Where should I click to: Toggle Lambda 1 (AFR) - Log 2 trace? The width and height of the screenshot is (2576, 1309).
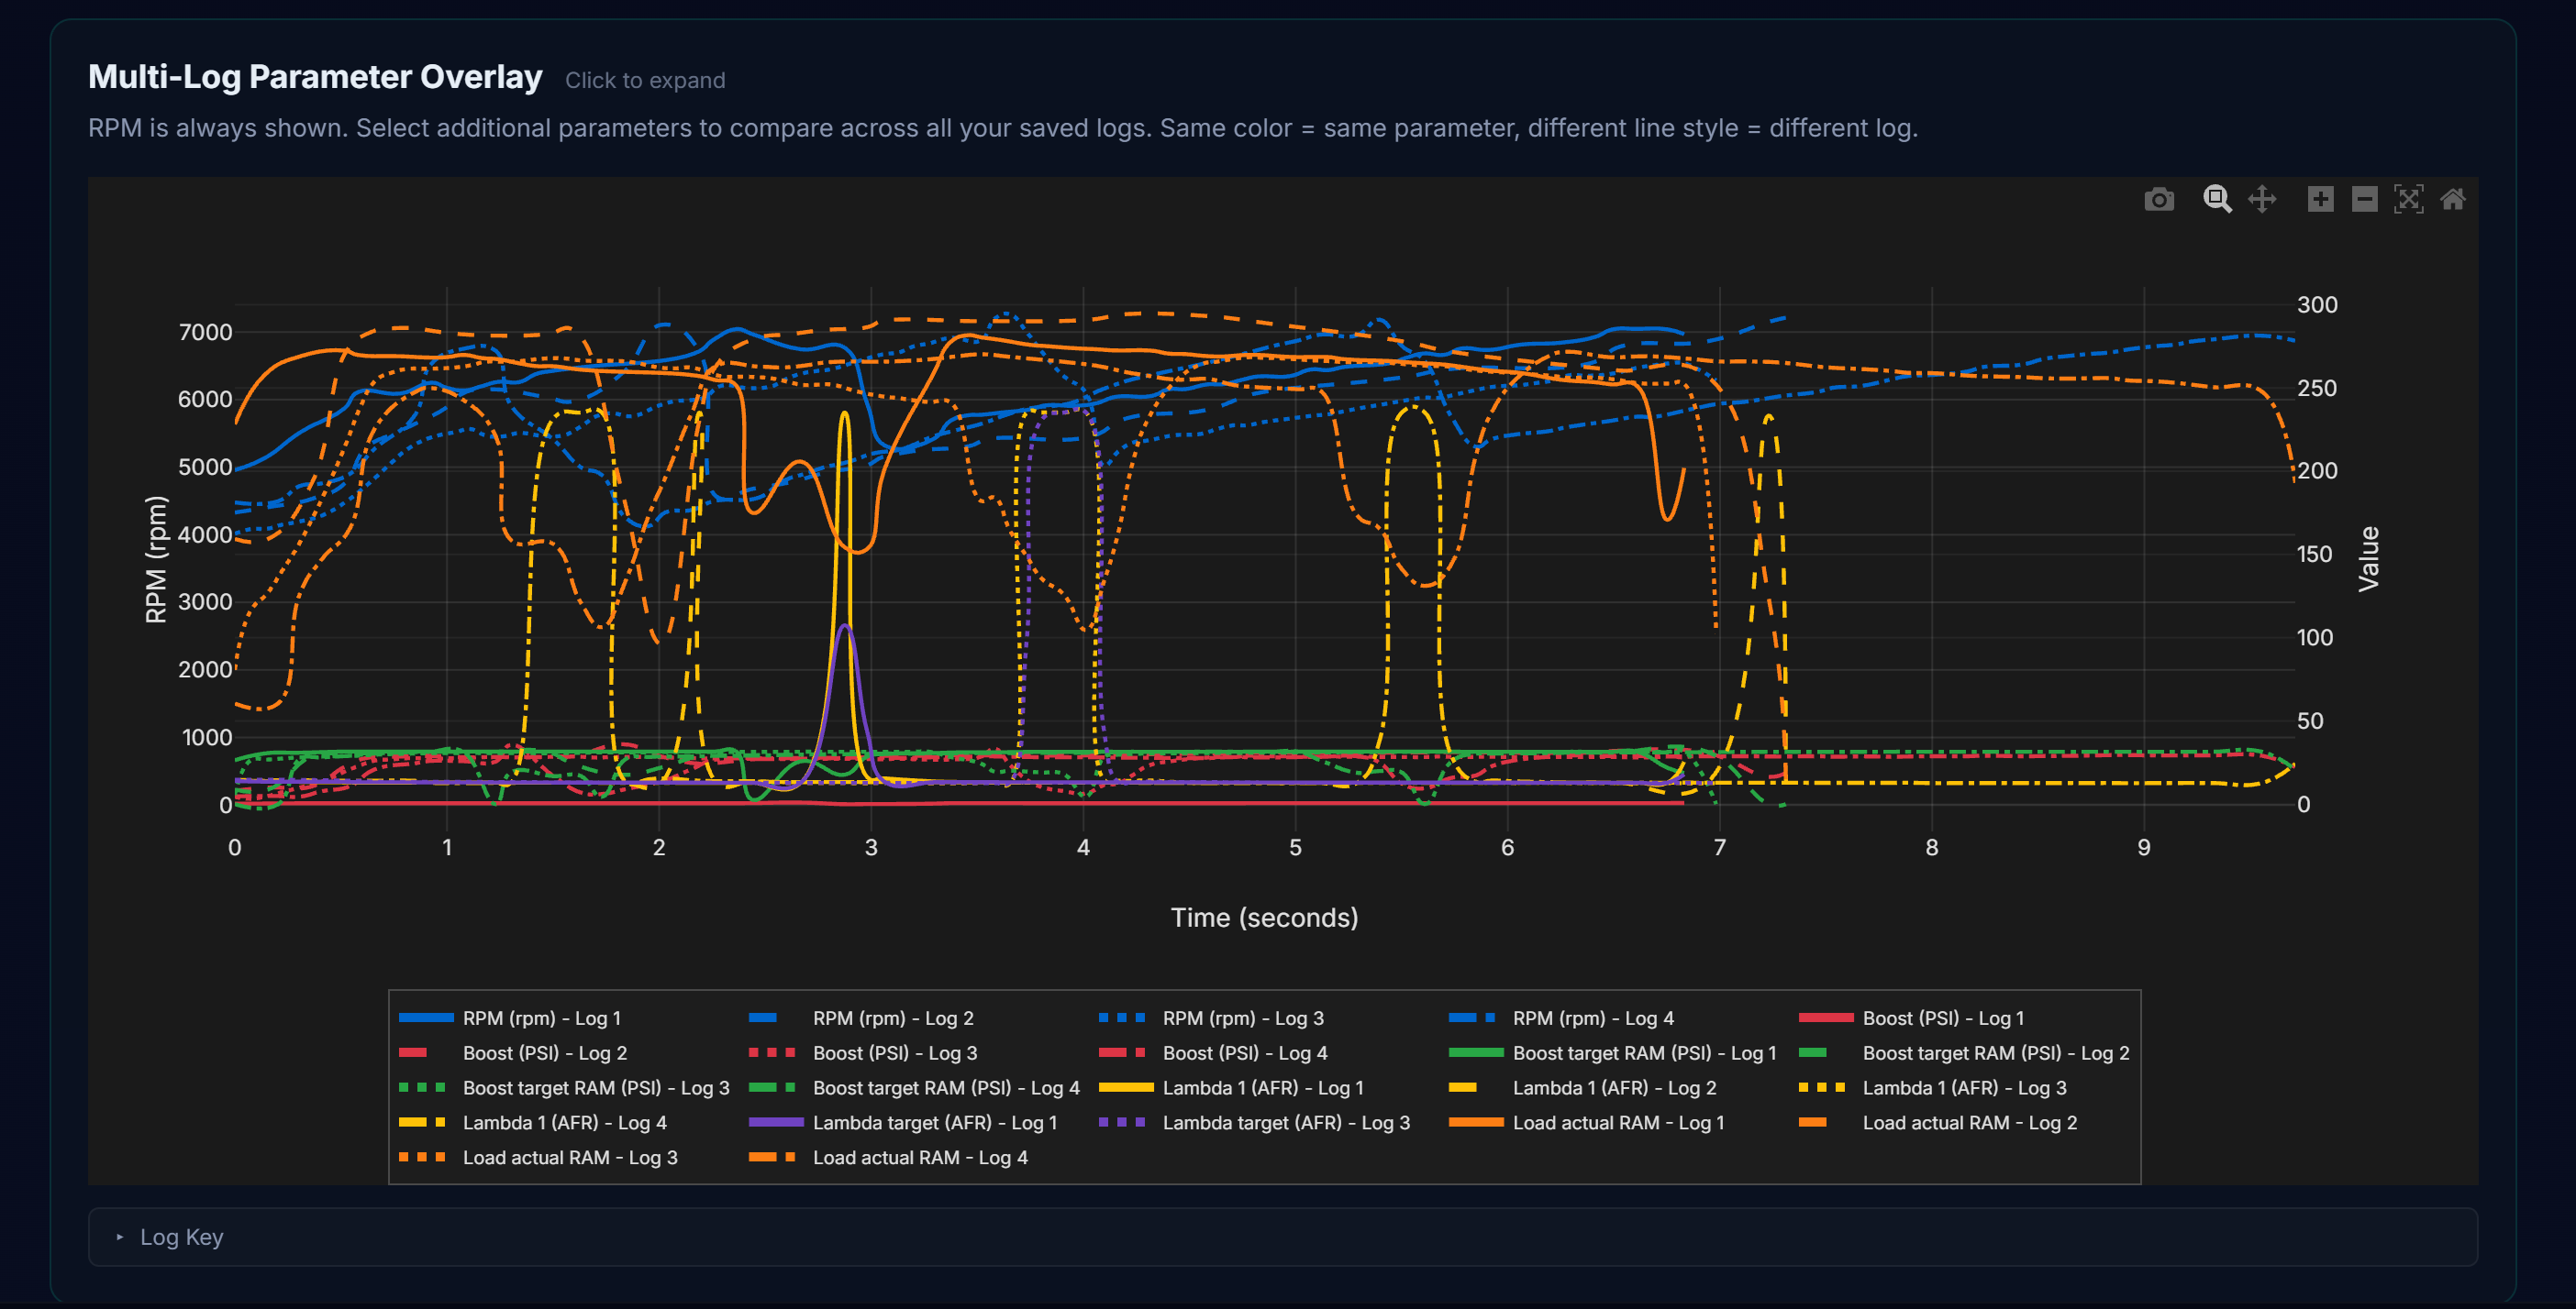pyautogui.click(x=1582, y=1088)
